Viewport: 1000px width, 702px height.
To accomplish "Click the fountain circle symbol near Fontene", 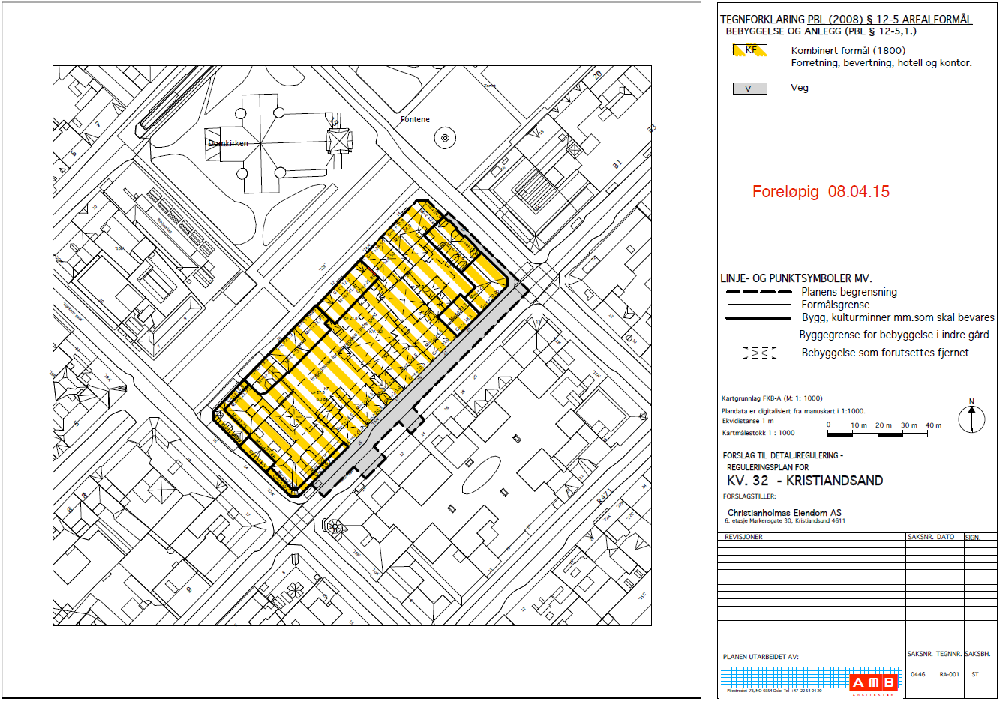I will click(446, 138).
